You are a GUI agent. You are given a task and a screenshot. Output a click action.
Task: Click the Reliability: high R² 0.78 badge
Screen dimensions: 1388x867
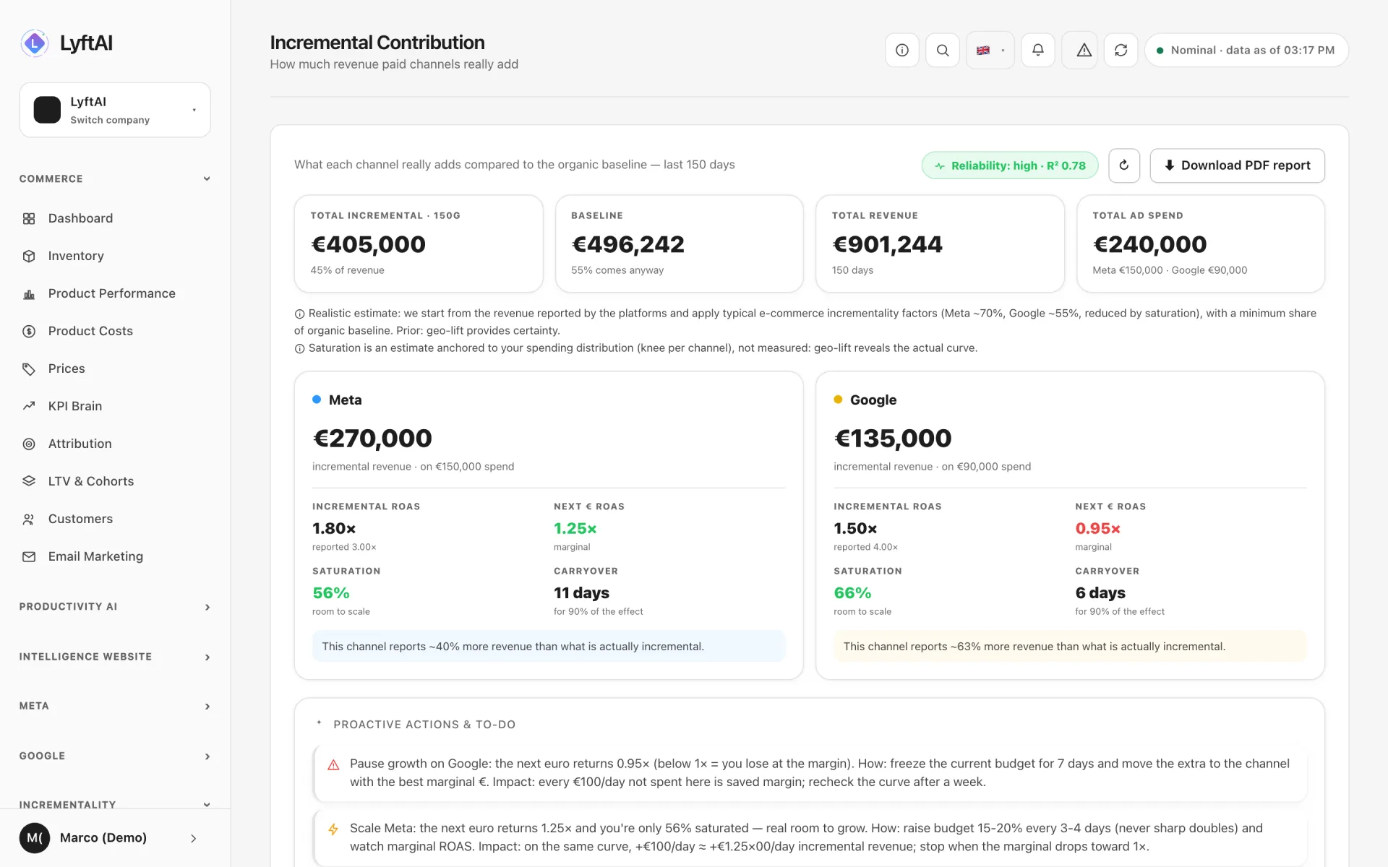pyautogui.click(x=1010, y=165)
